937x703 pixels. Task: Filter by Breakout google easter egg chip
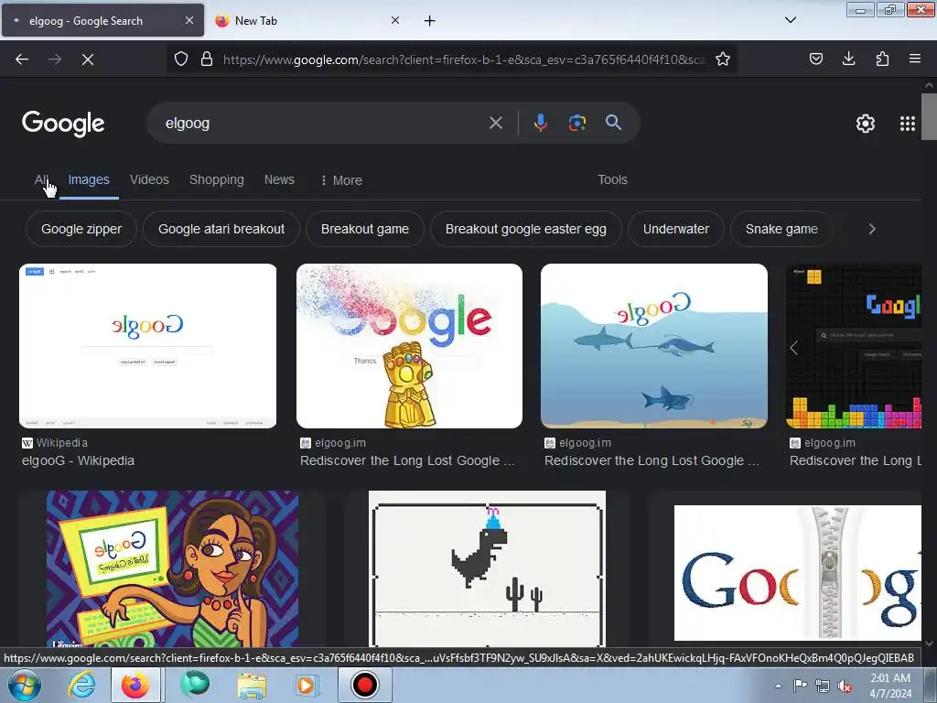[526, 229]
